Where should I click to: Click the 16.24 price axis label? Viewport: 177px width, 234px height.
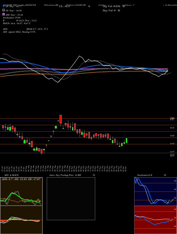click(x=172, y=128)
